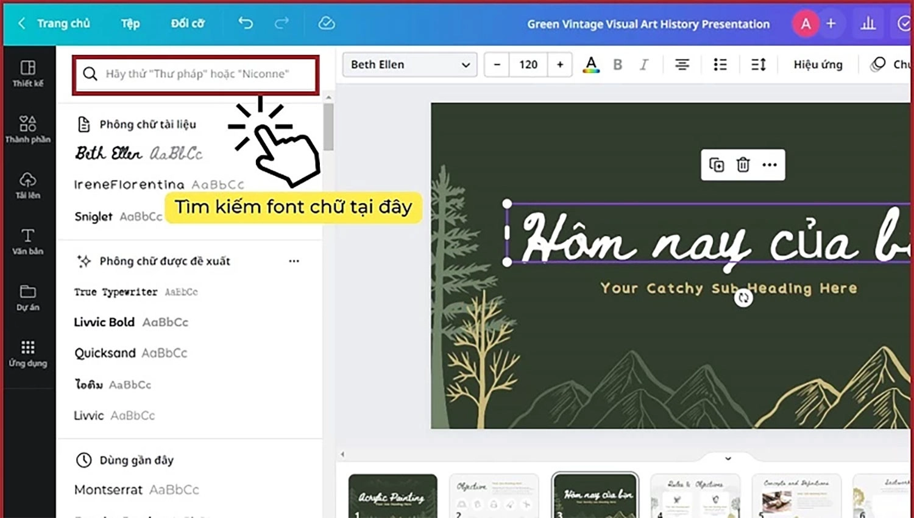Open the Đổi cỡ resize menu

point(188,23)
